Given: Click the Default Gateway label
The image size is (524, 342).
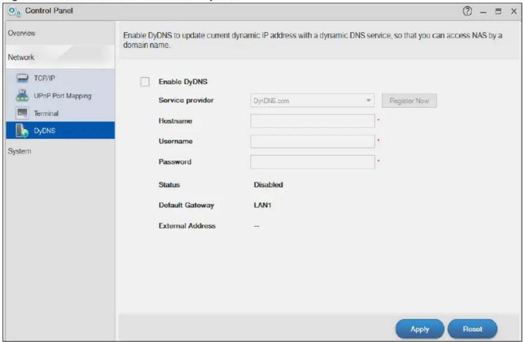Looking at the screenshot, I should click(x=186, y=205).
